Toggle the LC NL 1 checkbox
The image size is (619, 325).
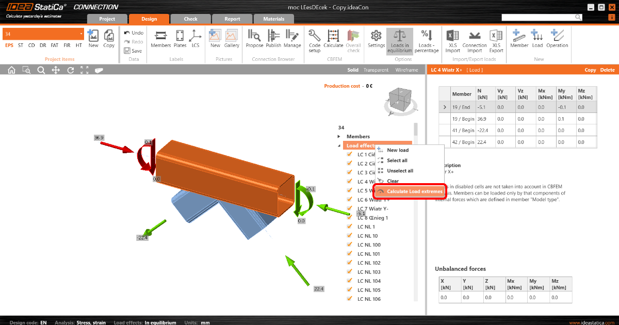click(350, 227)
